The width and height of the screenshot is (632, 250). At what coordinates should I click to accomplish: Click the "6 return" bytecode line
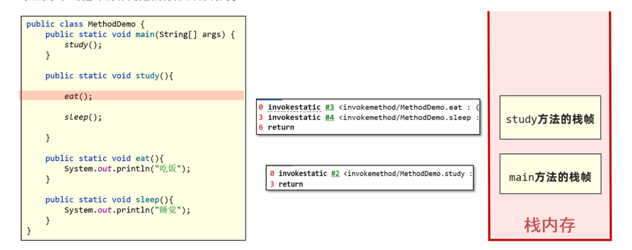(x=276, y=127)
